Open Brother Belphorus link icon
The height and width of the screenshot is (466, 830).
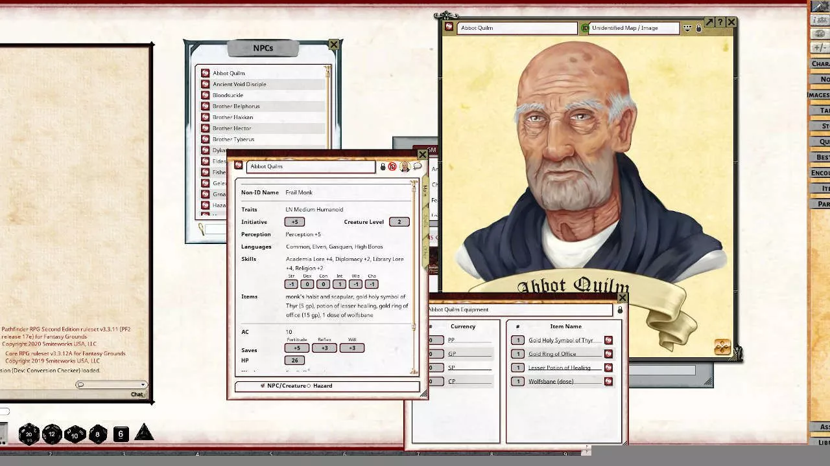tap(205, 106)
